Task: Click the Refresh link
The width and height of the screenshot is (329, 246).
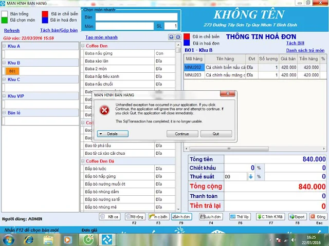Action: [x=12, y=31]
